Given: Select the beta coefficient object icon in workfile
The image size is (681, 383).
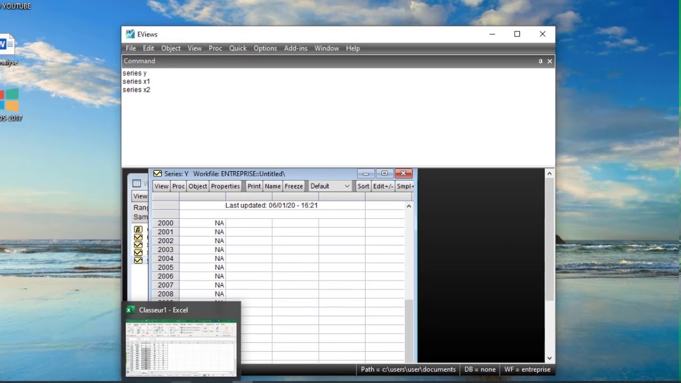Looking at the screenshot, I should pyautogui.click(x=138, y=229).
